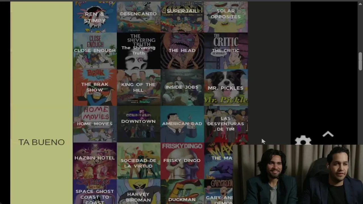Click the American Dad thumbnail

pos(182,124)
